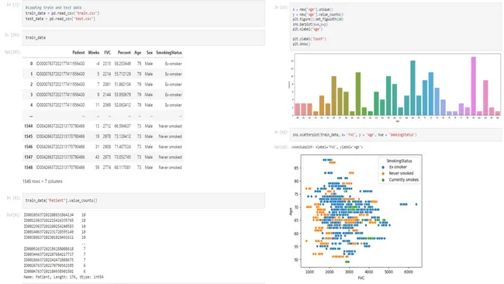Select the Weeks column header
This screenshot has height=284, width=504.
coord(94,53)
